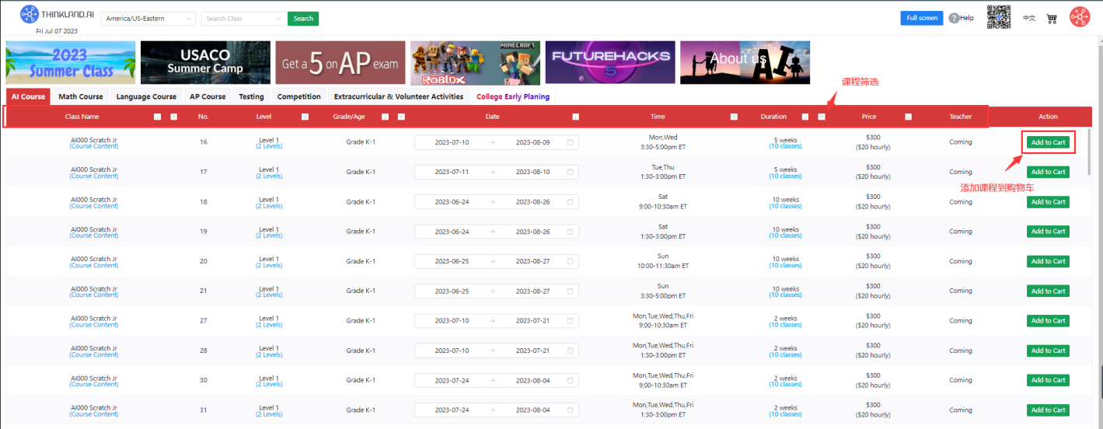1103x429 pixels.
Task: Open the America/US-Eastern timezone dropdown
Action: (148, 19)
